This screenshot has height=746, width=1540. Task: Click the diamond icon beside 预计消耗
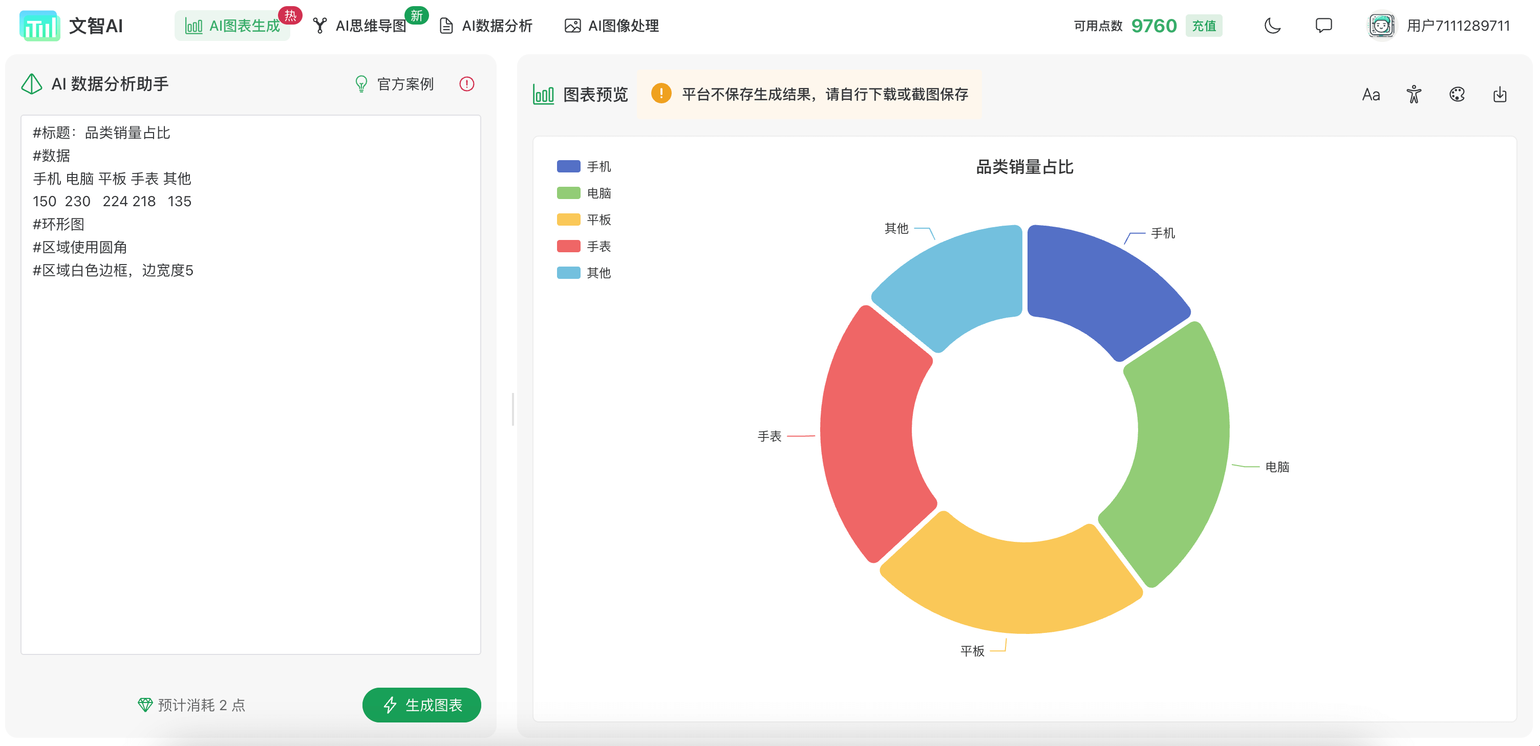point(145,705)
